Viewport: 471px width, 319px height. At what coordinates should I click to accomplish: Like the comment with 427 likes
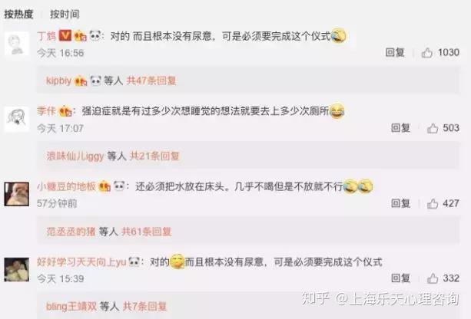point(433,204)
